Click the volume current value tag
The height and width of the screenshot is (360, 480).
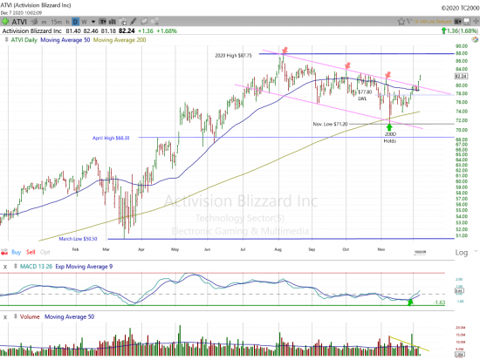tap(460, 354)
